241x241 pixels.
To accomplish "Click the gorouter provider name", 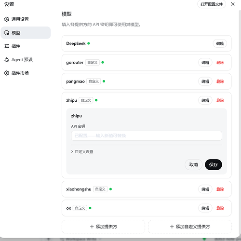I will (75, 63).
